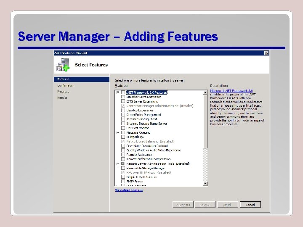Select the Desktop Experience row text
The image size is (303, 227).
click(x=140, y=110)
